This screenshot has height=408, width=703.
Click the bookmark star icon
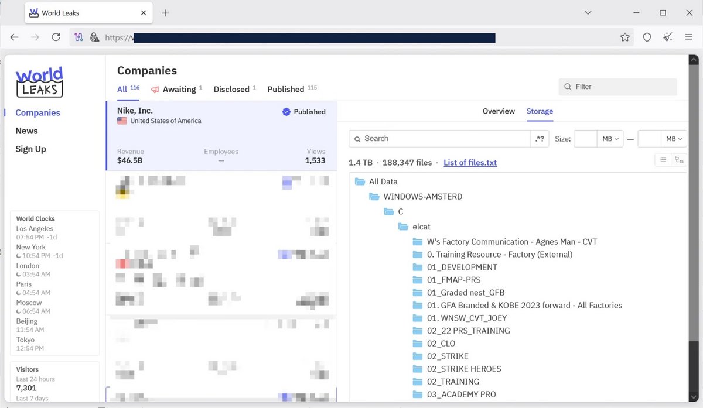[625, 37]
